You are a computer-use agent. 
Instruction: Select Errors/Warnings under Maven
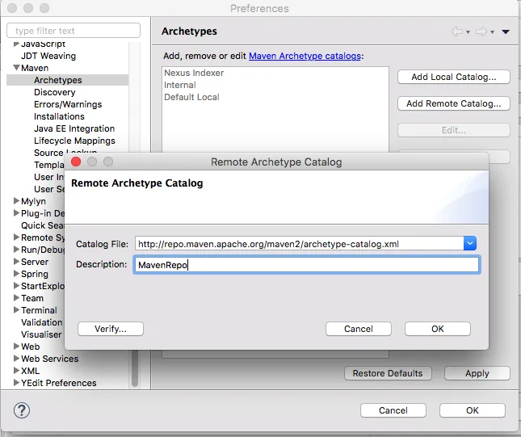(68, 104)
